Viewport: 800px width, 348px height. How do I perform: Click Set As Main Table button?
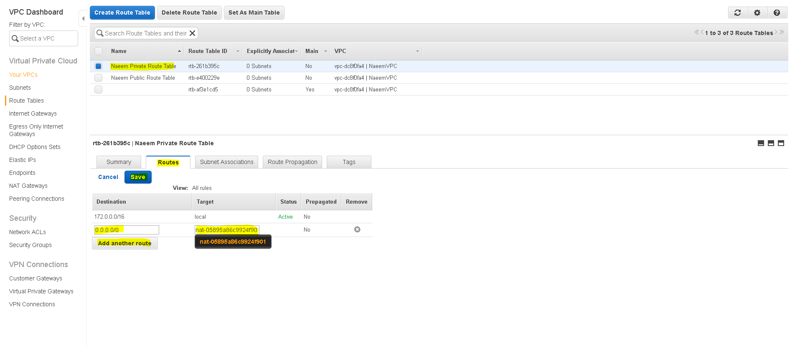(x=254, y=13)
